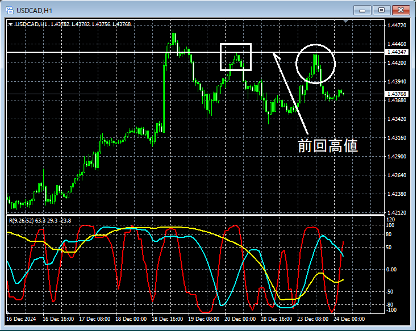Click the 16 Dec 16:00 time label
The image size is (417, 331).
click(59, 319)
